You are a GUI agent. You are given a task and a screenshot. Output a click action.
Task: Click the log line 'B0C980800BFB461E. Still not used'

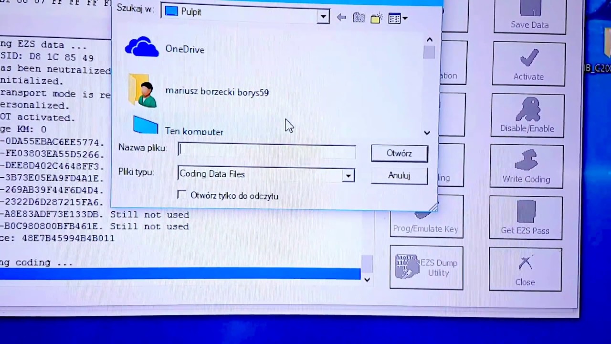(x=97, y=226)
